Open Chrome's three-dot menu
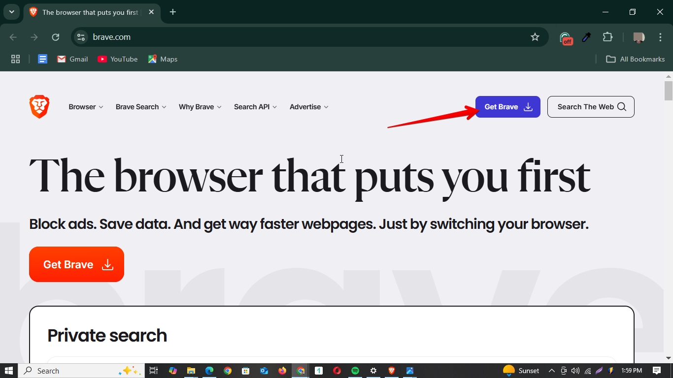 point(660,37)
